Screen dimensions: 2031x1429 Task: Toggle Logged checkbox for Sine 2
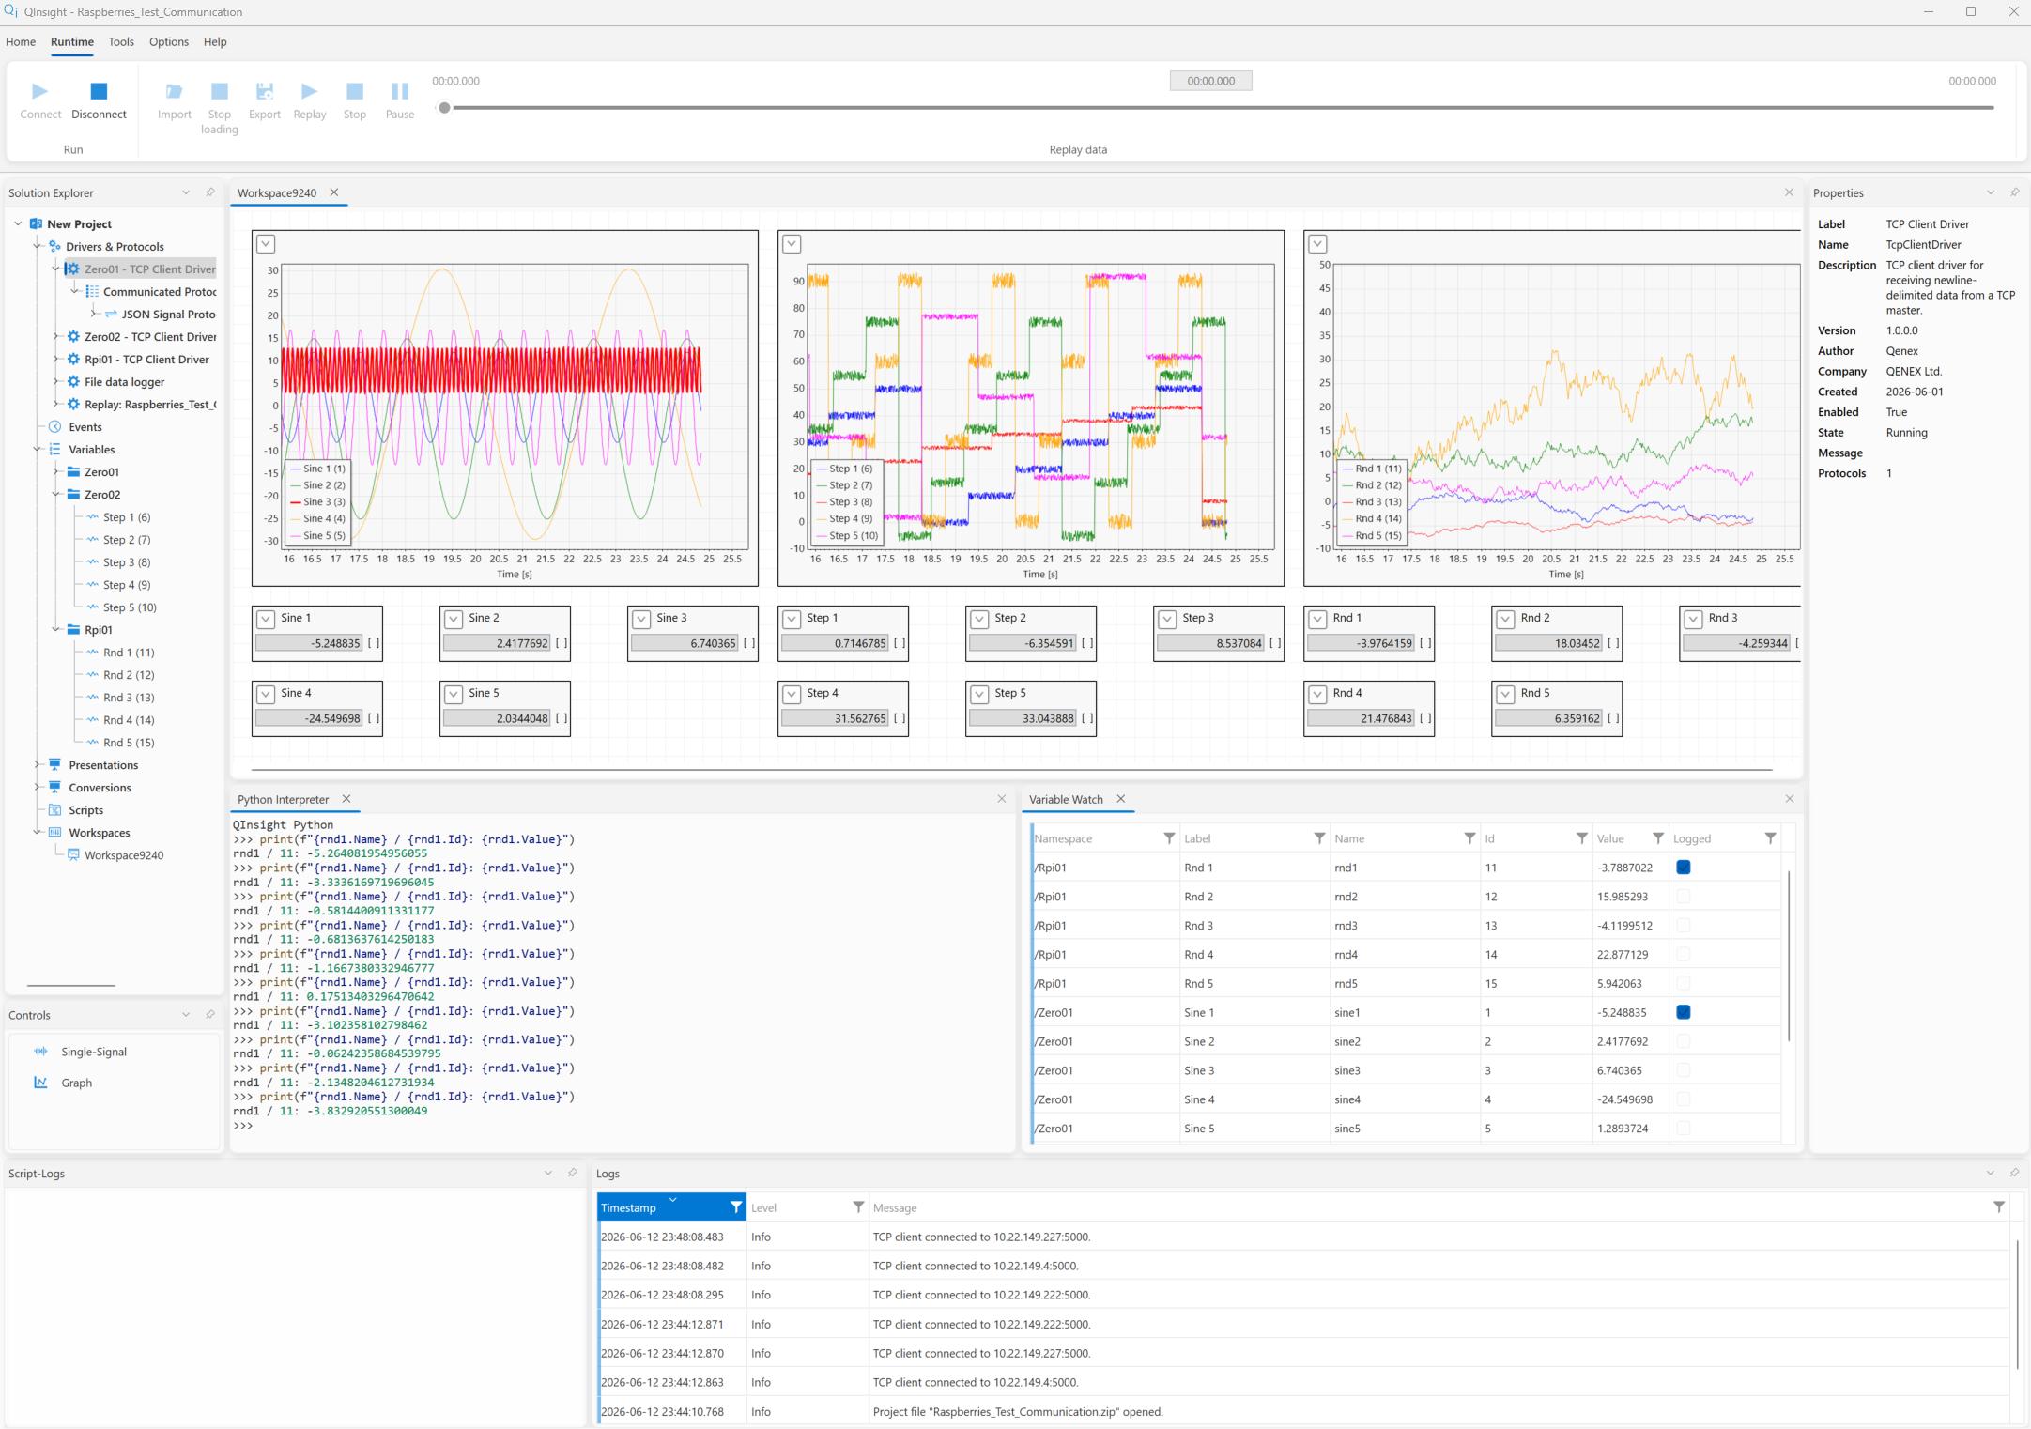click(x=1684, y=1041)
